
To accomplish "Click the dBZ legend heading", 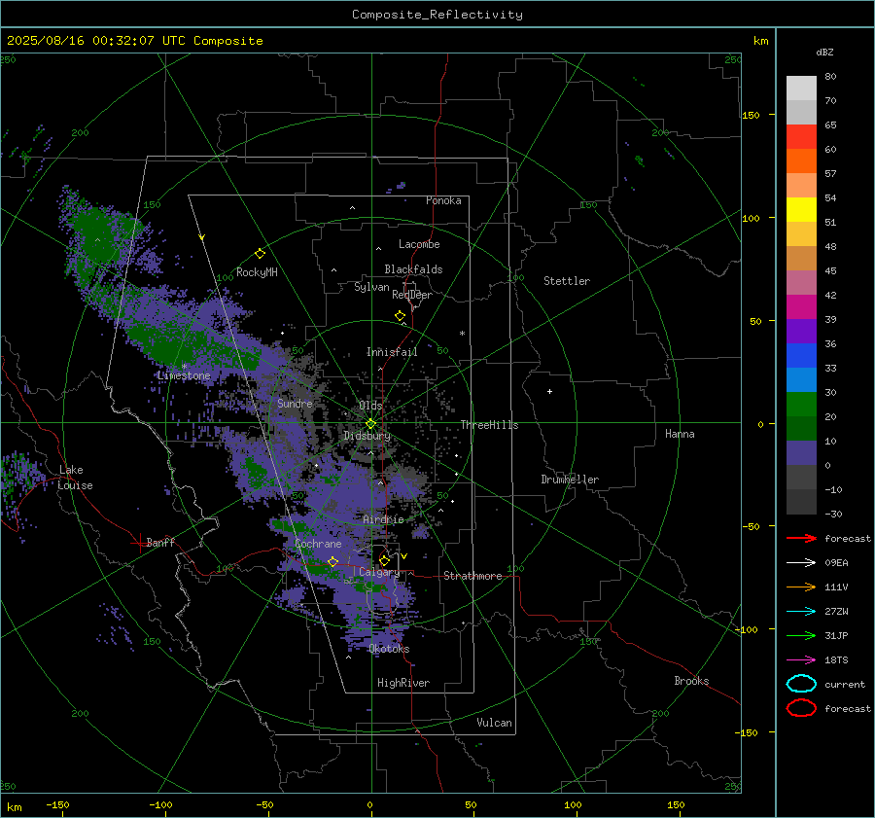I will pyautogui.click(x=824, y=52).
